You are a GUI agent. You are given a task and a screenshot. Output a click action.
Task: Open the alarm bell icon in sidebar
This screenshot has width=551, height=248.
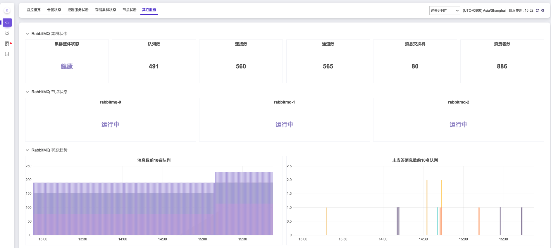[7, 33]
